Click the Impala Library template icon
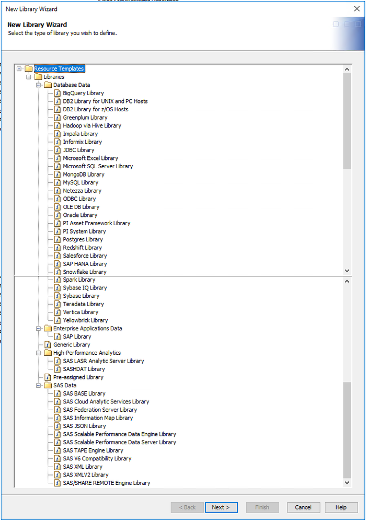The height and width of the screenshot is (522, 367). point(58,134)
